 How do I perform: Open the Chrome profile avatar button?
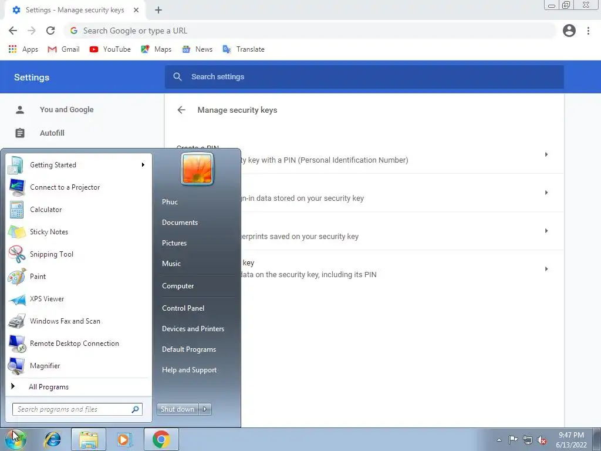[569, 31]
